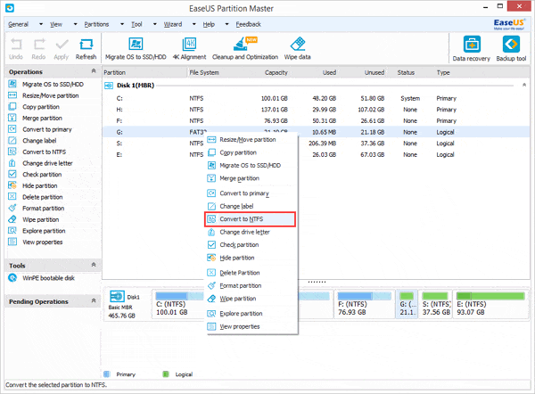Click the Refresh toolbar button
Viewport: 535px width, 394px height.
(x=86, y=49)
